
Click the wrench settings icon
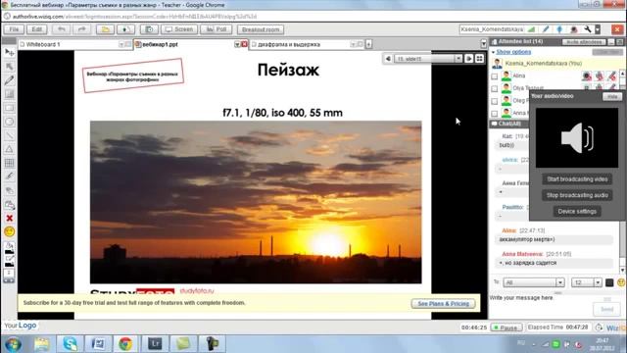point(587,29)
